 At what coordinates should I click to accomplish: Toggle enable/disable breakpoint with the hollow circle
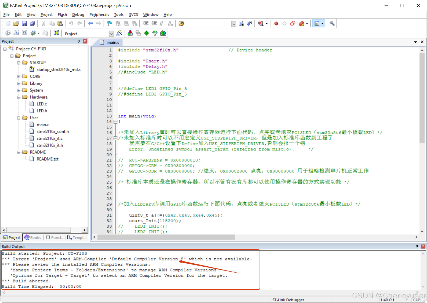pyautogui.click(x=284, y=24)
